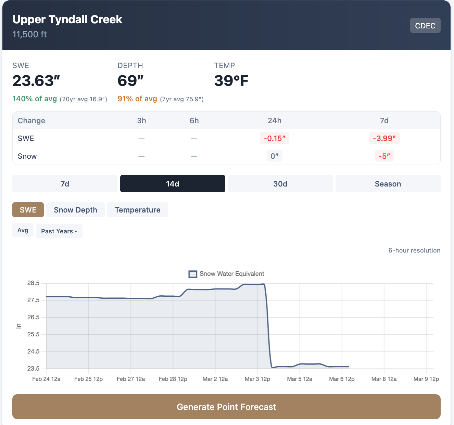The image size is (454, 425).
Task: Select the 14d time range tab
Action: (x=172, y=183)
